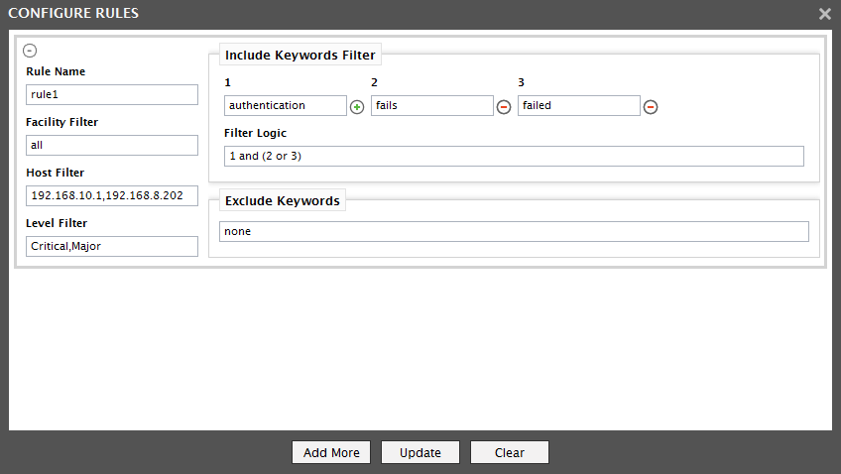Viewport: 841px width, 474px height.
Task: Select the Facility Filter field showing 'all'
Action: (x=112, y=146)
